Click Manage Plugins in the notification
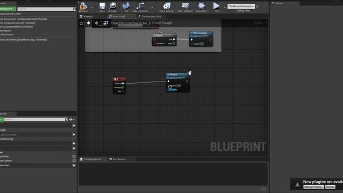 [314, 187]
